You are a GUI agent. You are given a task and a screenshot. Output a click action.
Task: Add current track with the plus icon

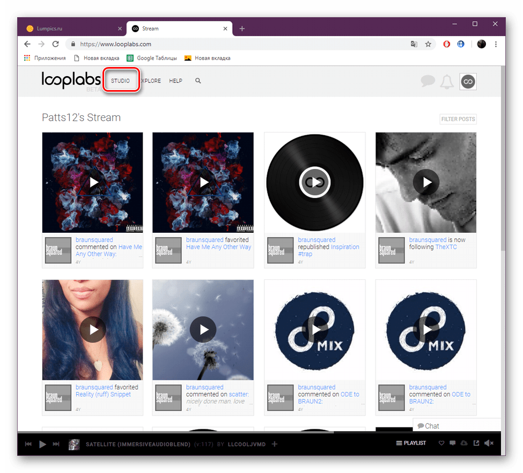click(275, 444)
